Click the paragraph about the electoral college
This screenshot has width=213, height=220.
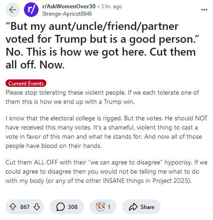(106, 132)
